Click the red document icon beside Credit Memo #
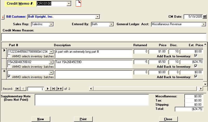The height and width of the screenshot is (122, 208). click(78, 3)
